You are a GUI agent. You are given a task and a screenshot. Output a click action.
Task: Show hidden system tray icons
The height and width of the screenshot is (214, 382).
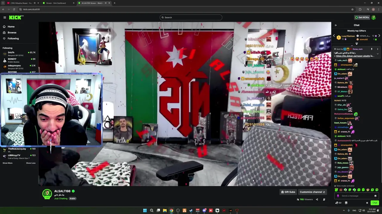tap(344, 210)
